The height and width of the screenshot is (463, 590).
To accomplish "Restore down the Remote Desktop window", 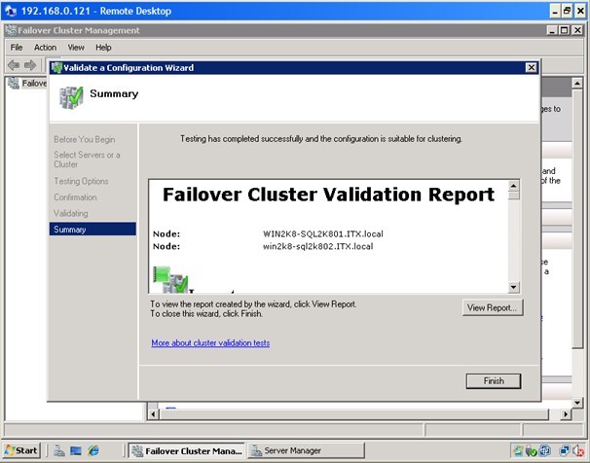I will 568,11.
